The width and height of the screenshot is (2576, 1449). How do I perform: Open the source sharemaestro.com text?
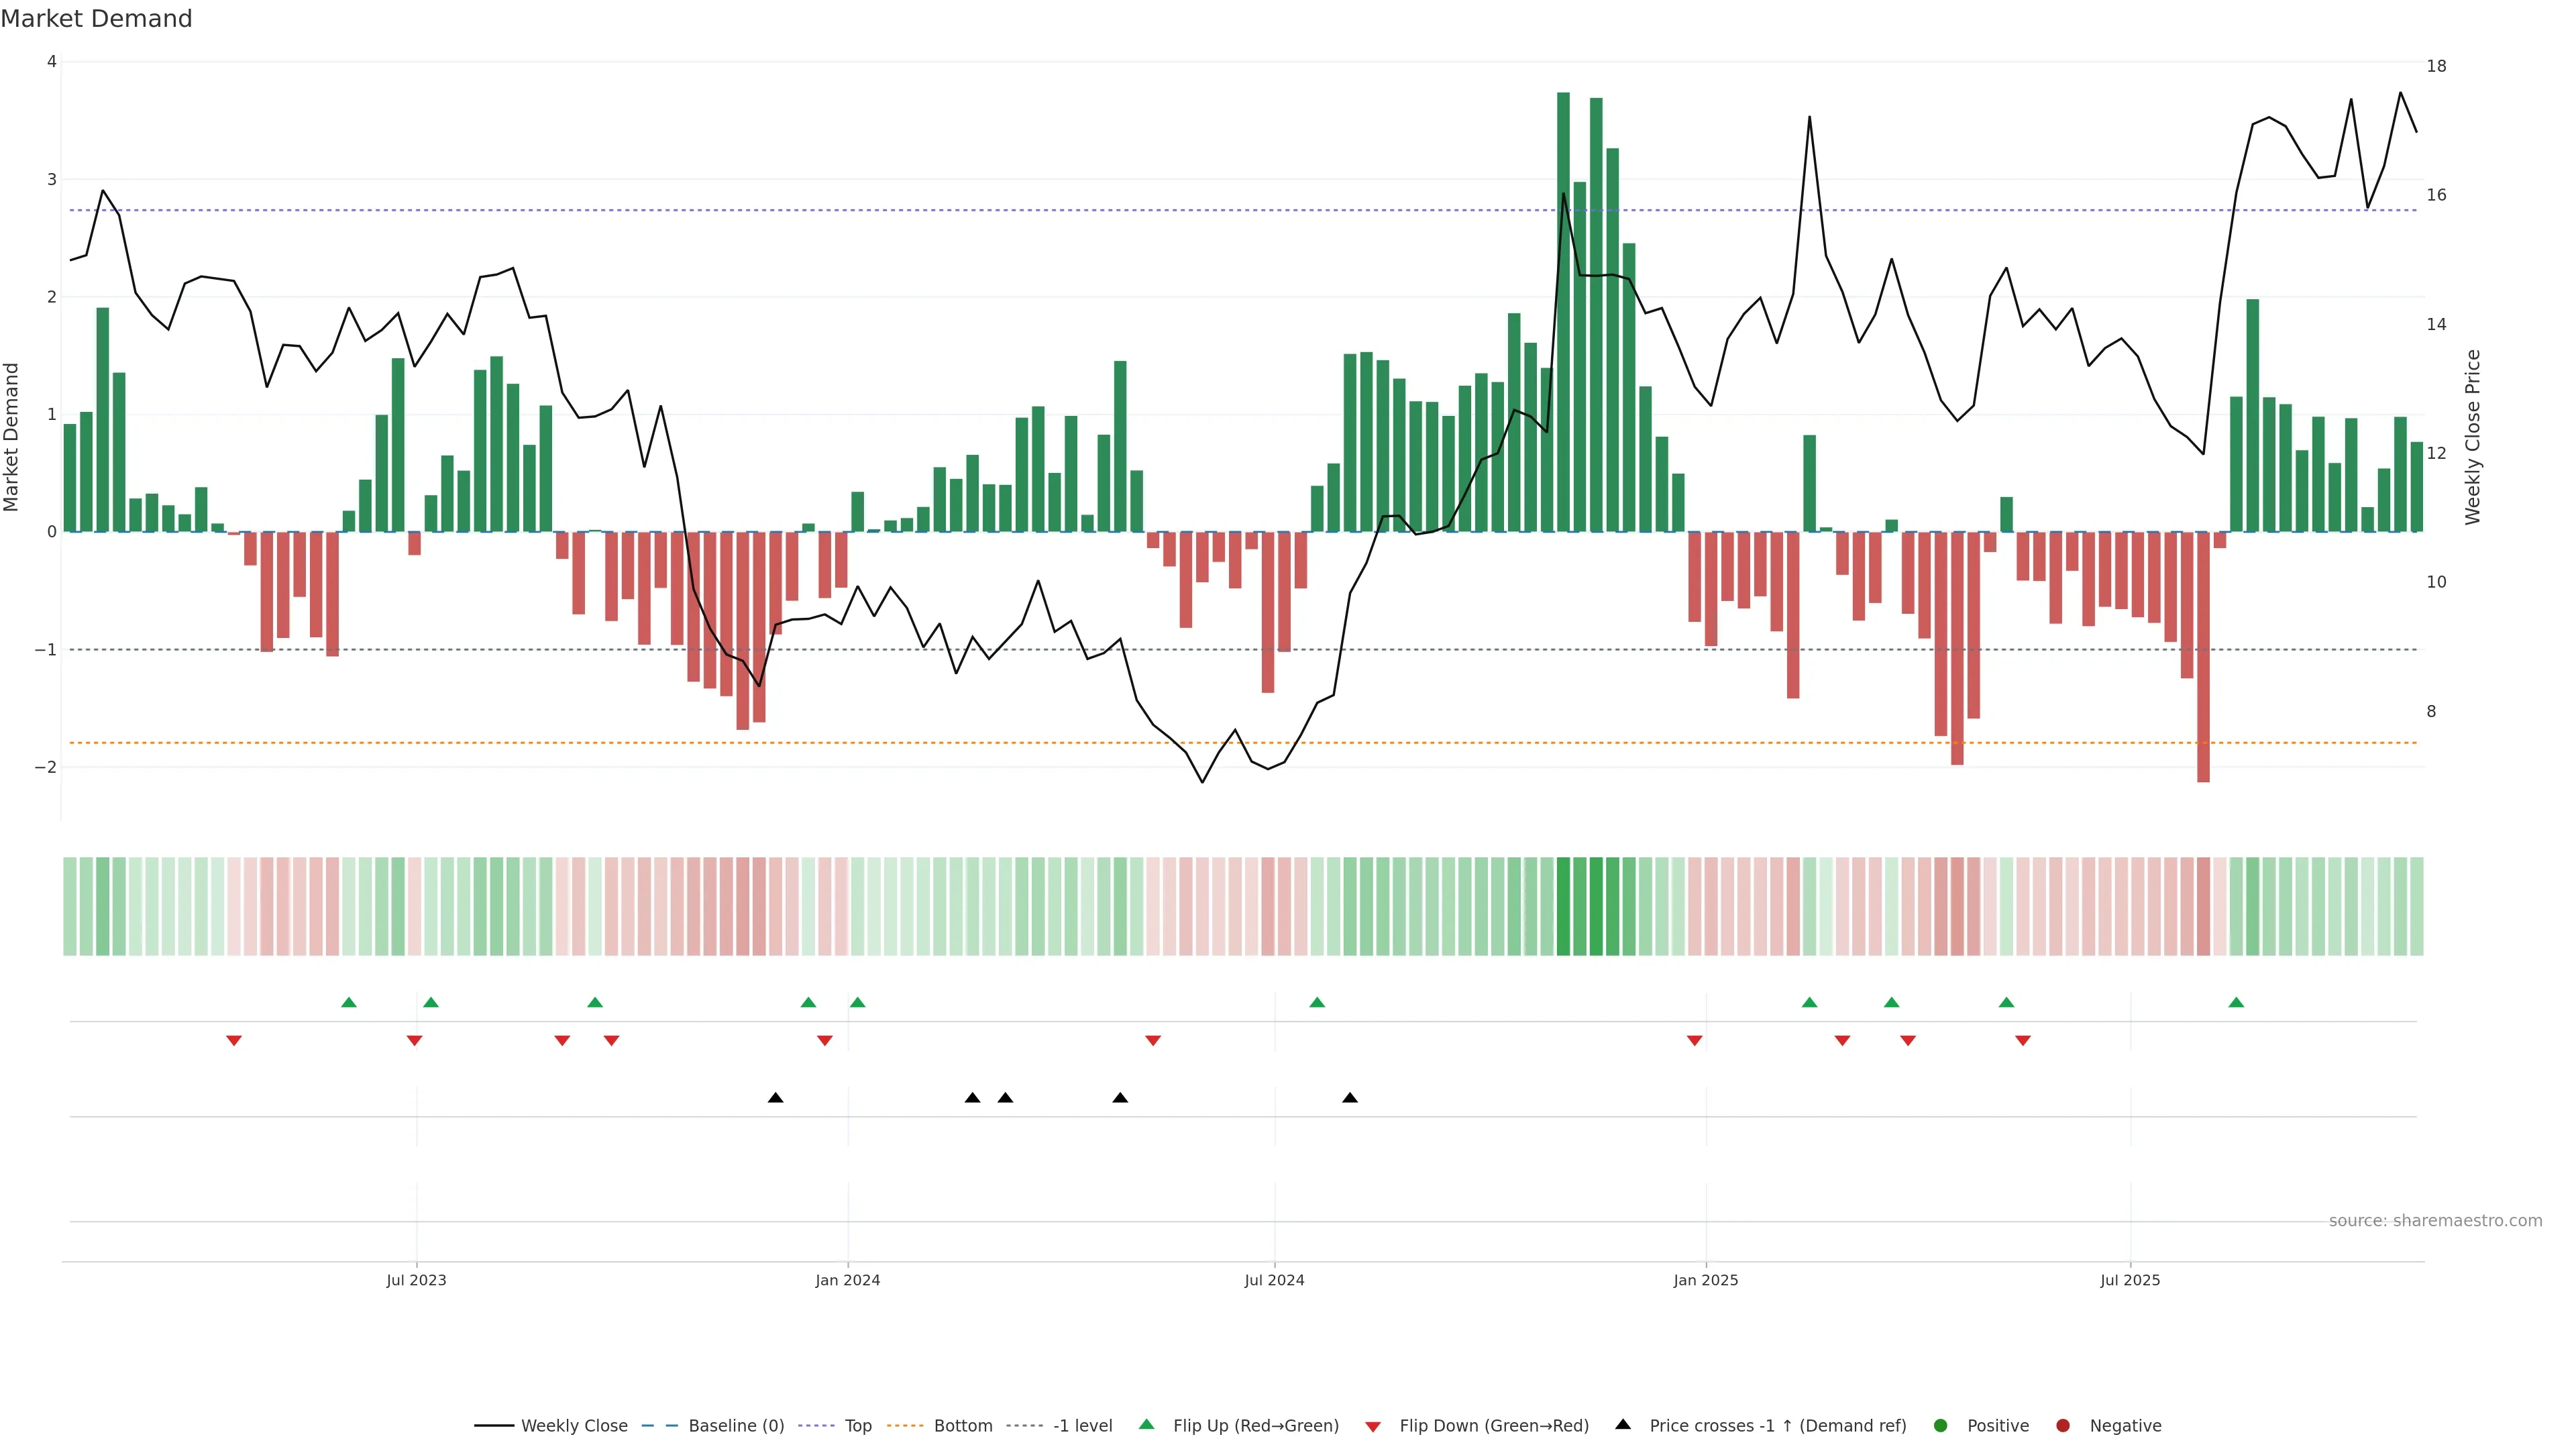point(2435,1221)
